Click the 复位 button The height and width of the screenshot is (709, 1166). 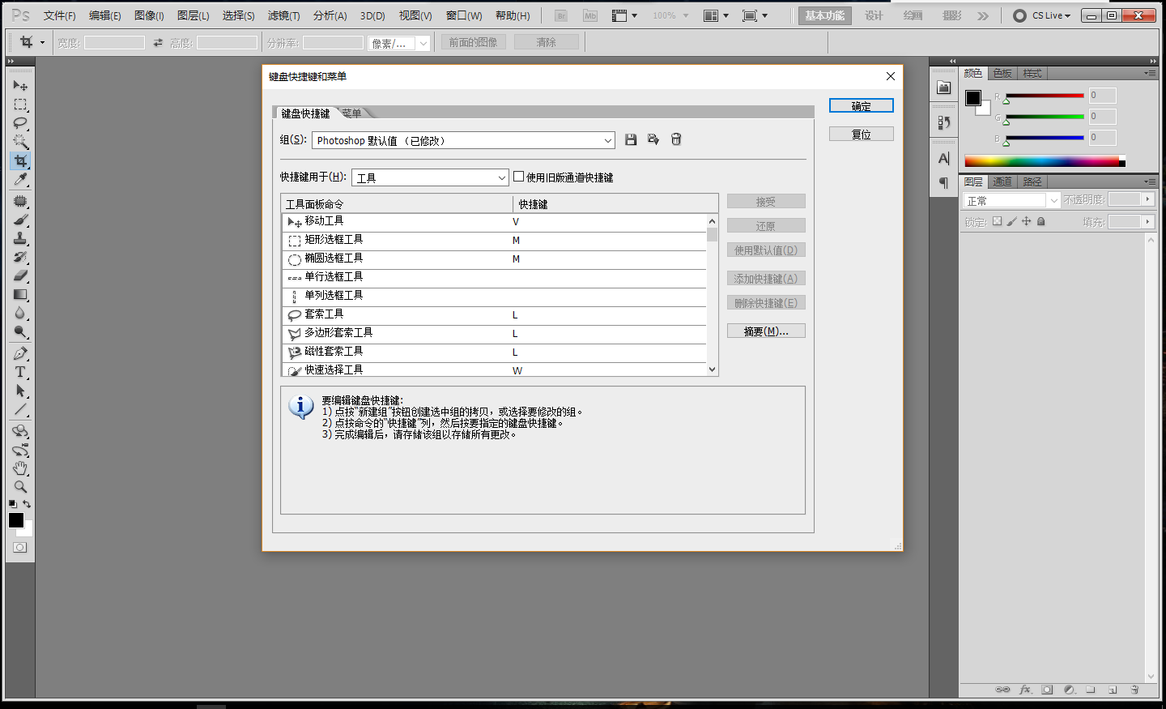862,135
